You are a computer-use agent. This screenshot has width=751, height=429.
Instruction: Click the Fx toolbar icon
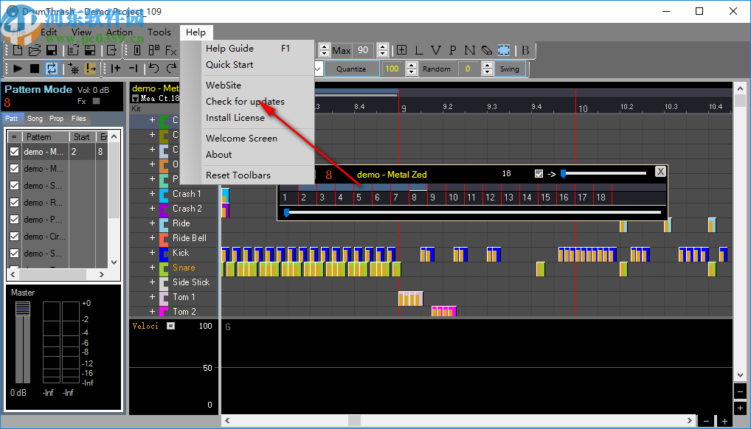click(170, 50)
